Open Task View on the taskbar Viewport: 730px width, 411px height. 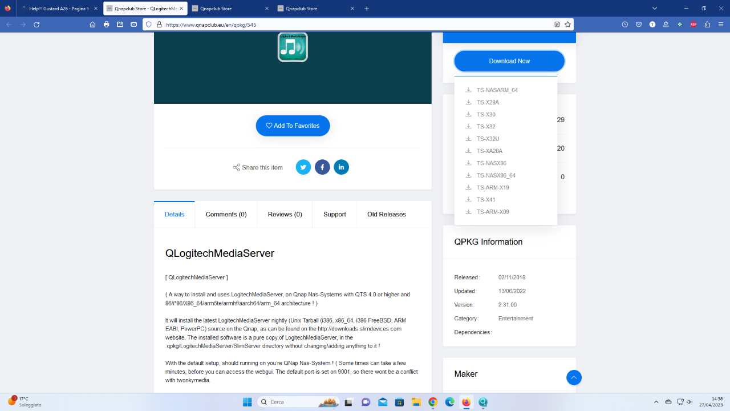(348, 402)
